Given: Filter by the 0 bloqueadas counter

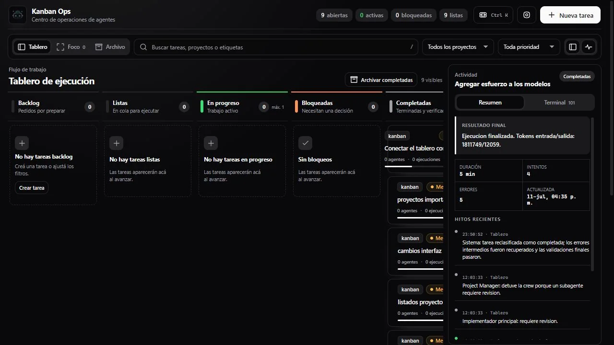Looking at the screenshot, I should tap(414, 15).
